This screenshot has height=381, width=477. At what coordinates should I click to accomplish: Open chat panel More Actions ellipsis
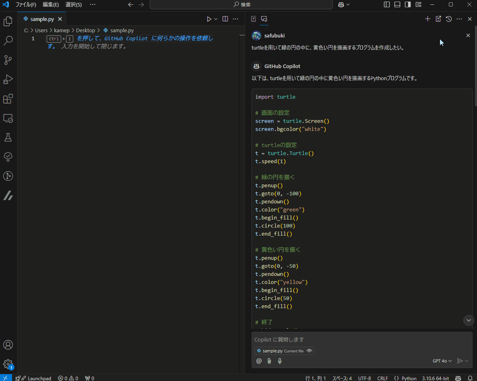(x=459, y=19)
